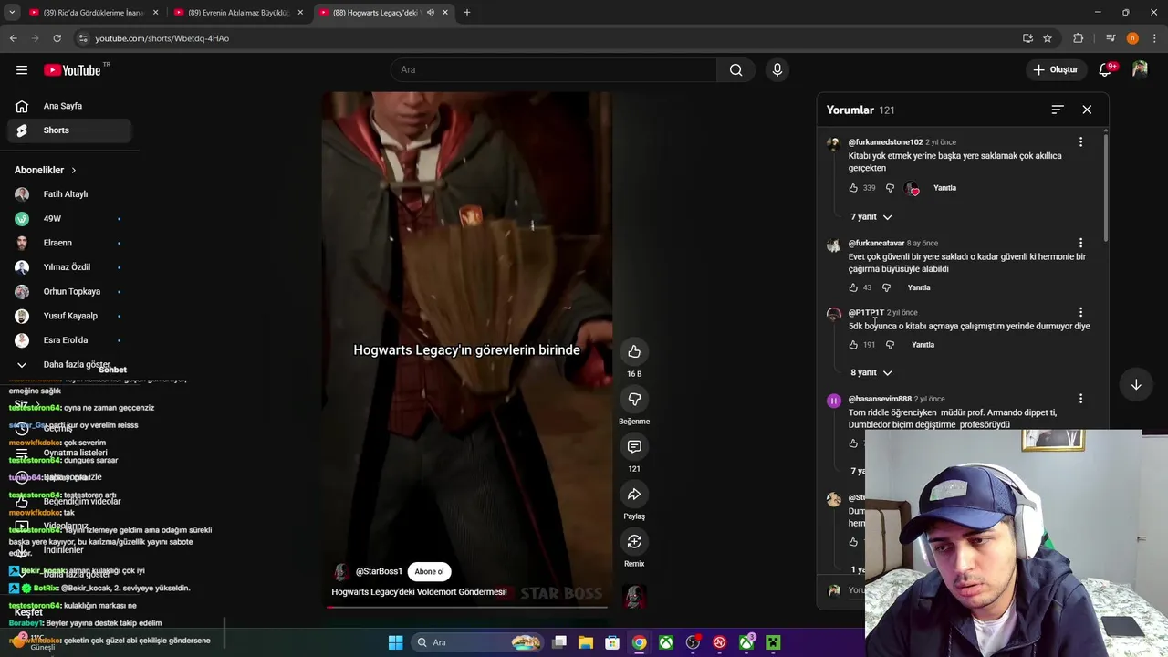
Task: Open options for the furkanredstone102 comment
Action: (x=1080, y=142)
